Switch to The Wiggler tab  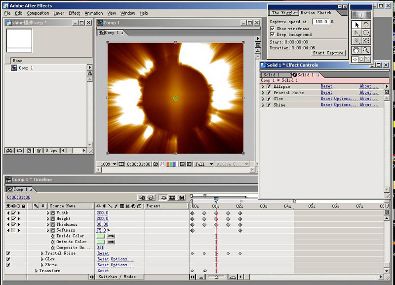tap(284, 13)
